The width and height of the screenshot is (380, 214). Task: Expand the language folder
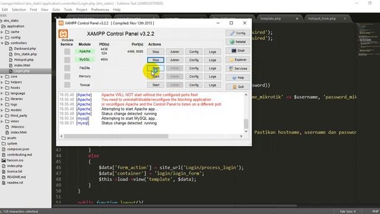coord(2,93)
